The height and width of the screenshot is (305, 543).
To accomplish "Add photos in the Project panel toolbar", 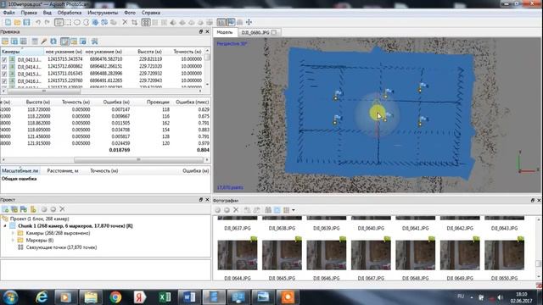I will (14, 209).
